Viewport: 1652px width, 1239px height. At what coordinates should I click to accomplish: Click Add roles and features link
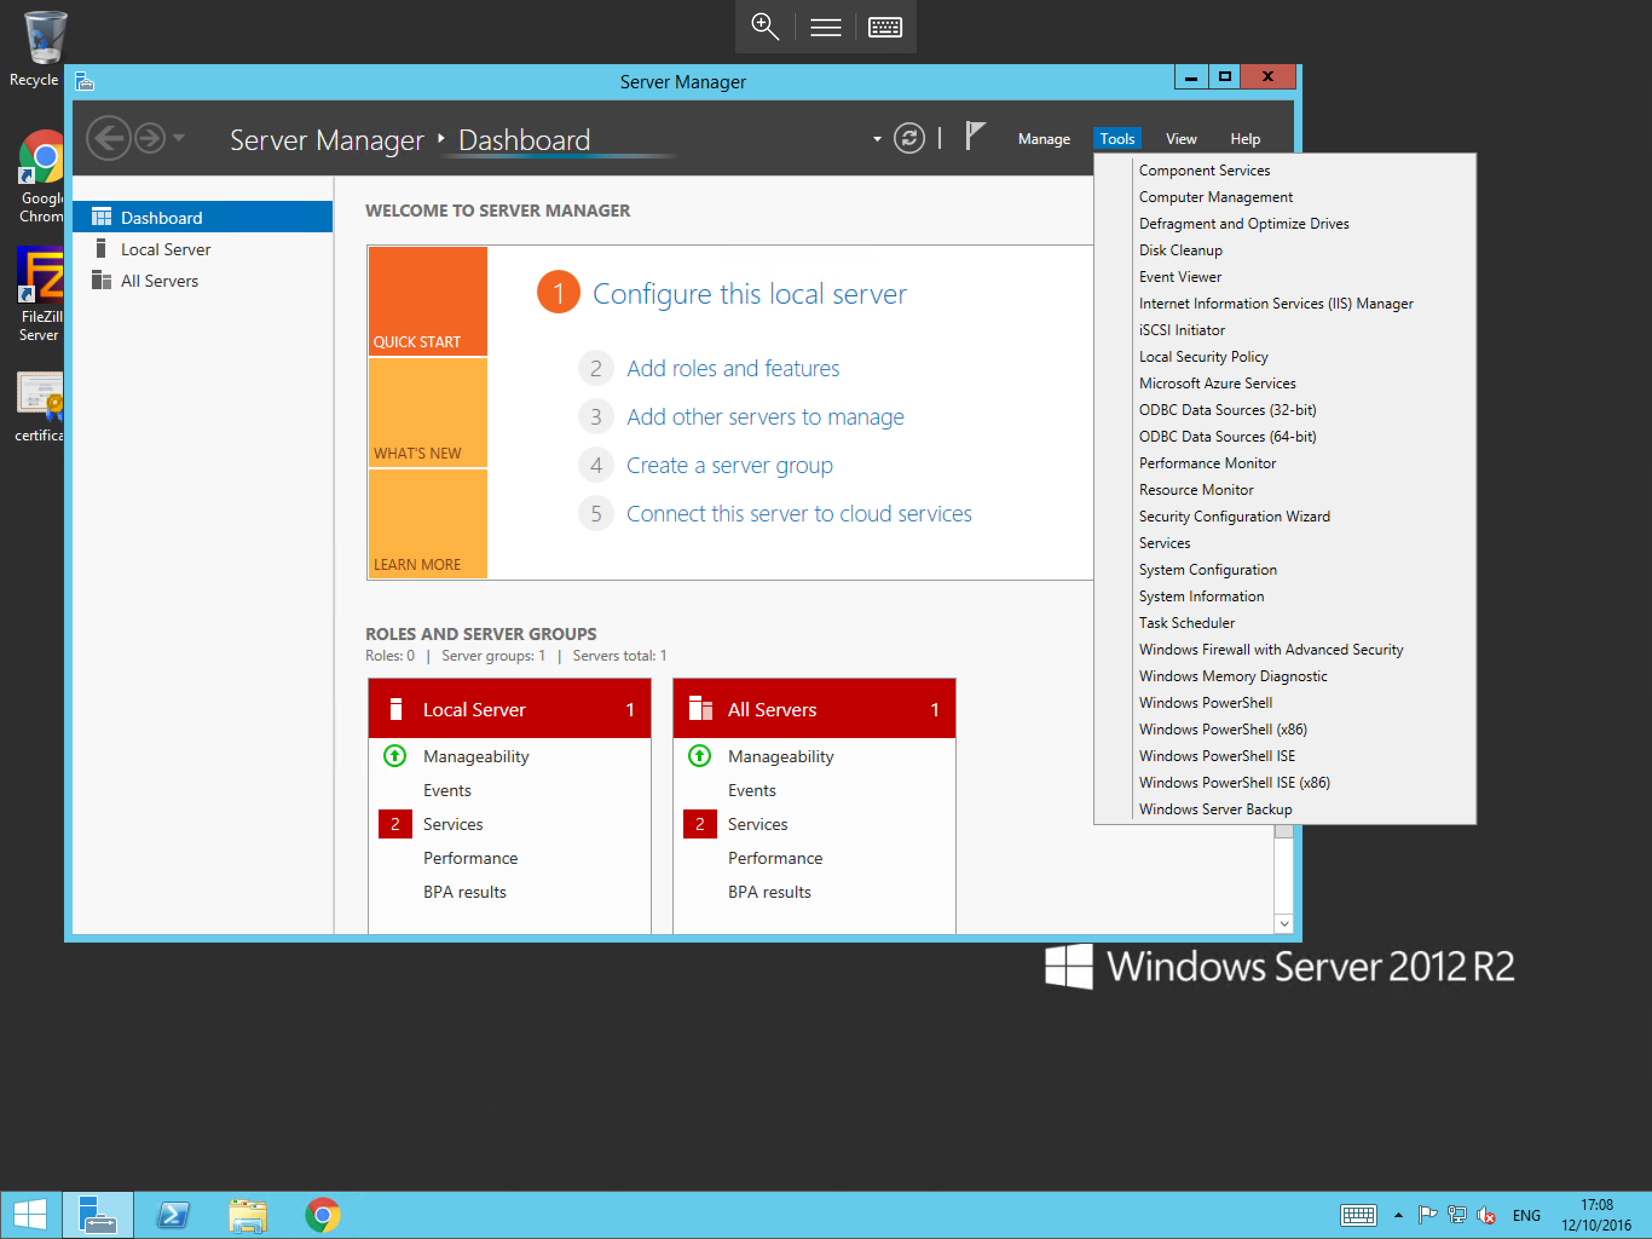(x=733, y=368)
